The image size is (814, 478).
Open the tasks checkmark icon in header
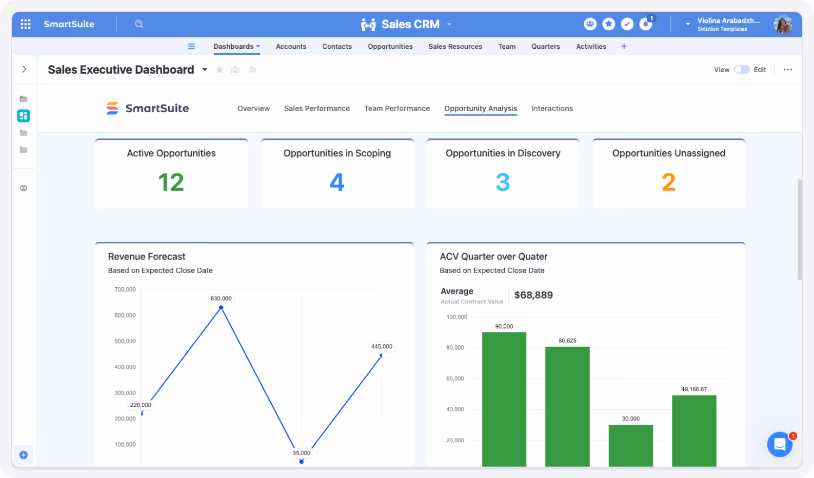[627, 24]
